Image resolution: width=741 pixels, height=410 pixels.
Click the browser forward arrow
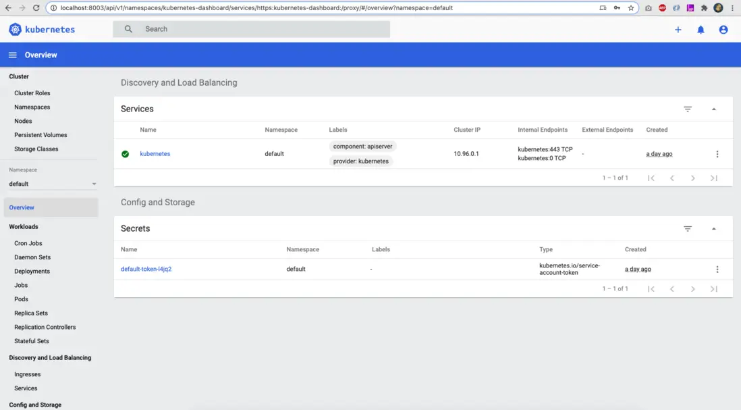[22, 8]
